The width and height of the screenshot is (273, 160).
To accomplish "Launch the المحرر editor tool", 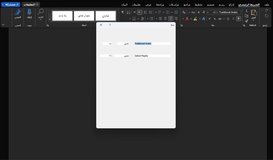I will (17, 14).
